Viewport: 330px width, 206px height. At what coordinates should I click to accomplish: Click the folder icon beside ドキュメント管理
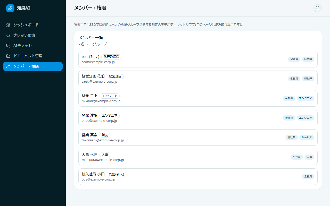[x=8, y=56]
